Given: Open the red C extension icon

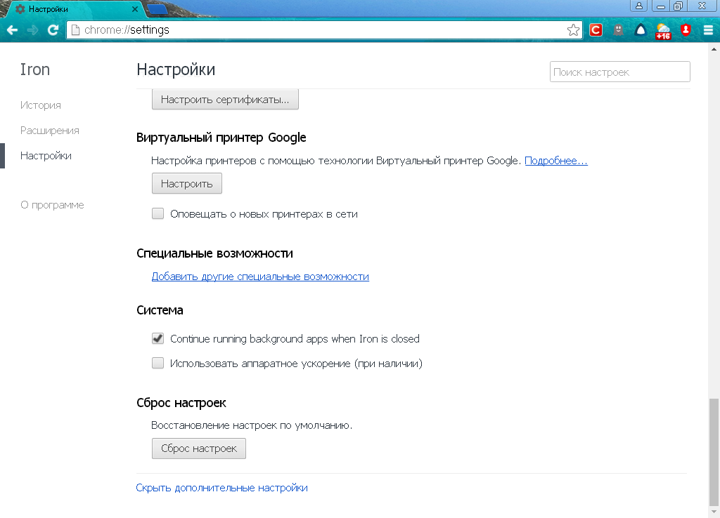Looking at the screenshot, I should coord(596,30).
